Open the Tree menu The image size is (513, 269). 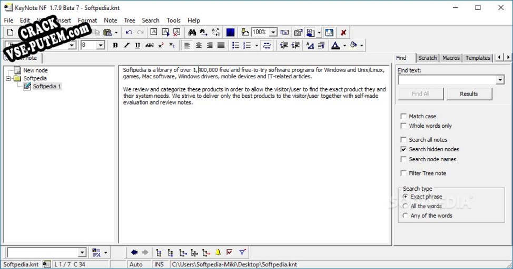click(x=129, y=20)
